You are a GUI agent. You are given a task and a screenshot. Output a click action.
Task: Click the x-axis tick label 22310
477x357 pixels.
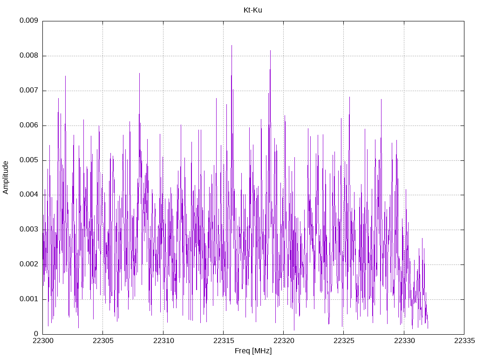(x=163, y=341)
